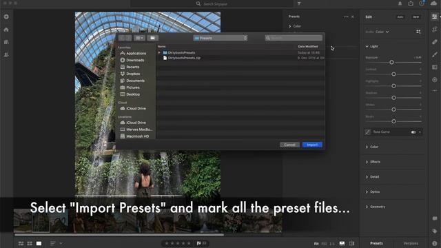Adjust the Blacks slider handle
Screen dimensions: 441x248
393,121
